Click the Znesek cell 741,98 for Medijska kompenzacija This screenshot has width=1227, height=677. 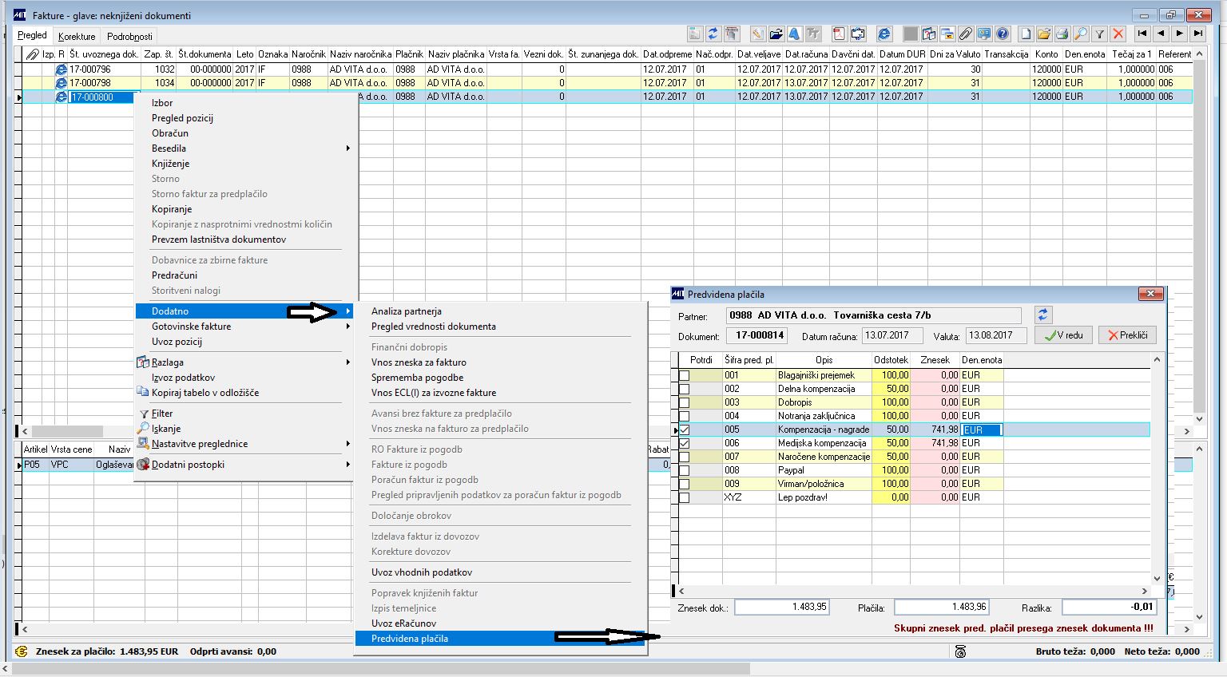pyautogui.click(x=935, y=443)
